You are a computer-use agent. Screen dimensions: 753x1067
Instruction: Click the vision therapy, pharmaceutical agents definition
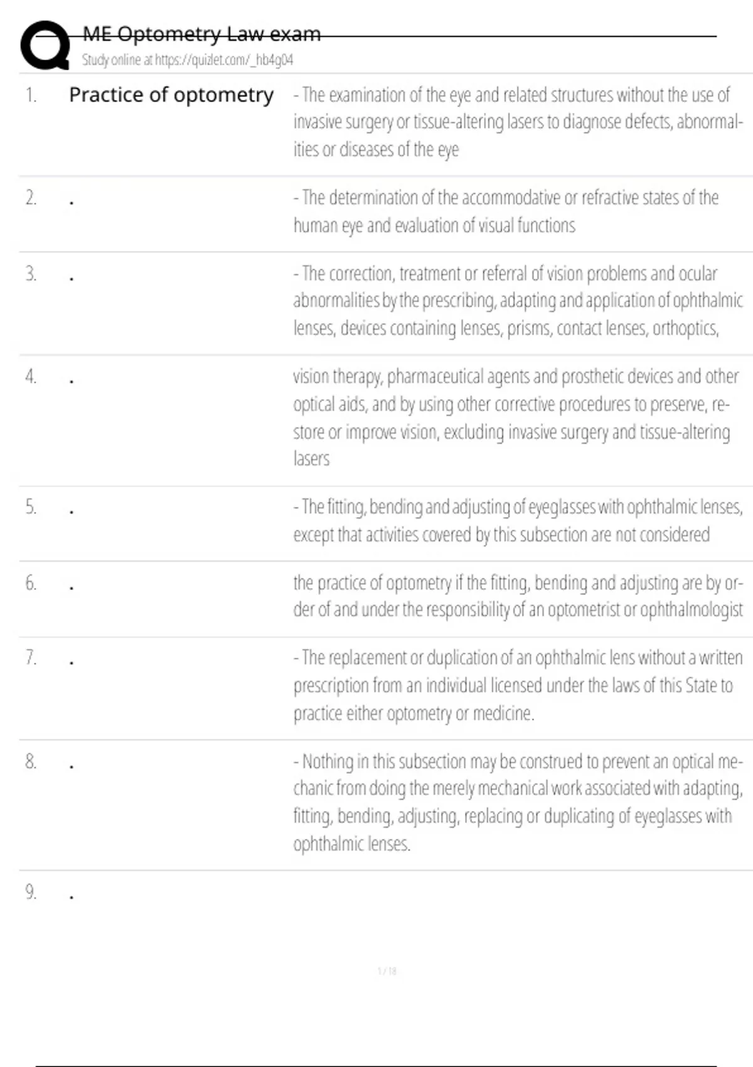point(515,417)
